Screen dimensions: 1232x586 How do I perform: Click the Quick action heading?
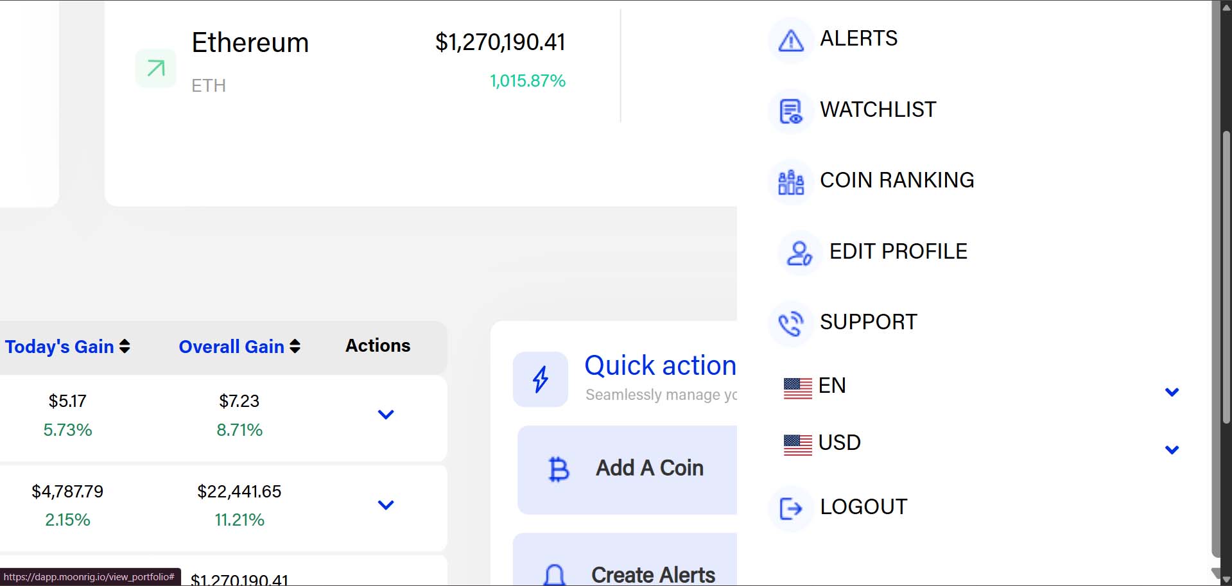point(661,365)
